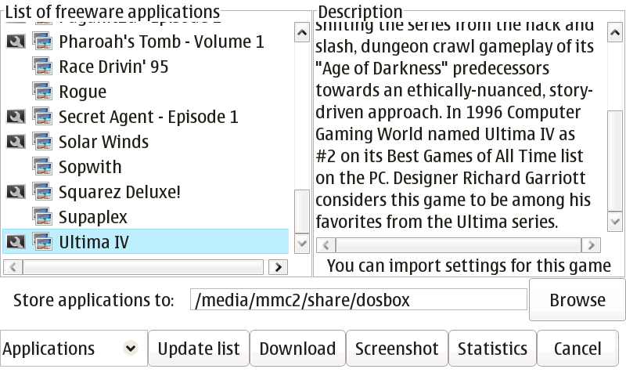The width and height of the screenshot is (626, 376).
Task: Click the magnifier icon next to Solar Winds
Action: point(16,142)
